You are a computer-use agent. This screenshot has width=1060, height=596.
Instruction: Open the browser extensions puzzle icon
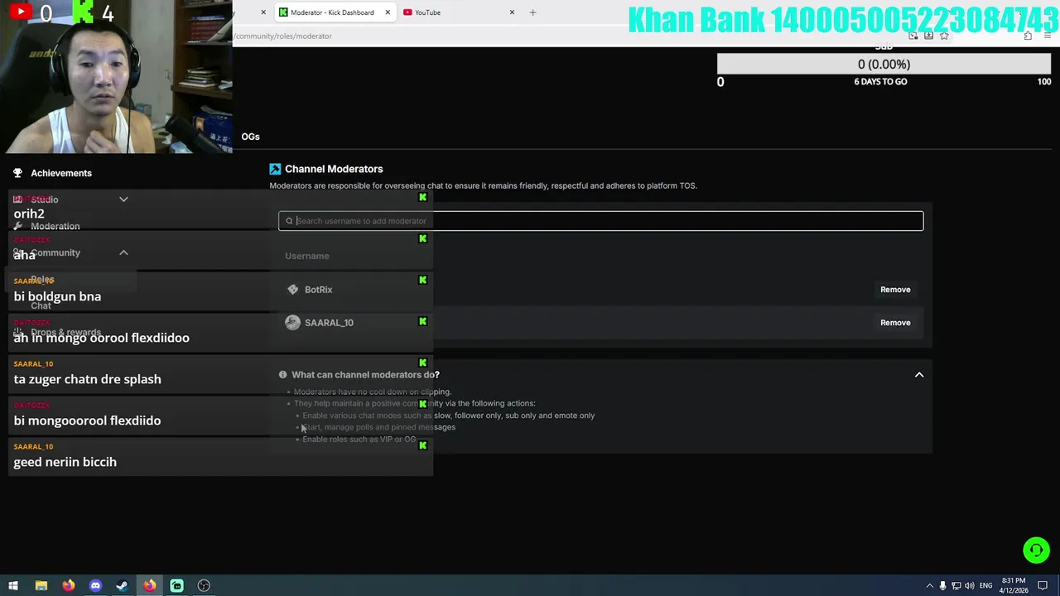point(1028,36)
